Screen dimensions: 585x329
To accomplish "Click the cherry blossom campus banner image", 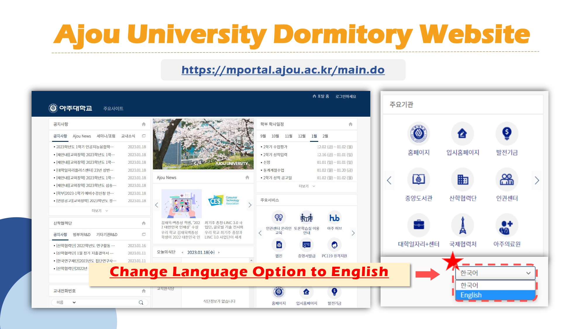I will pyautogui.click(x=203, y=144).
